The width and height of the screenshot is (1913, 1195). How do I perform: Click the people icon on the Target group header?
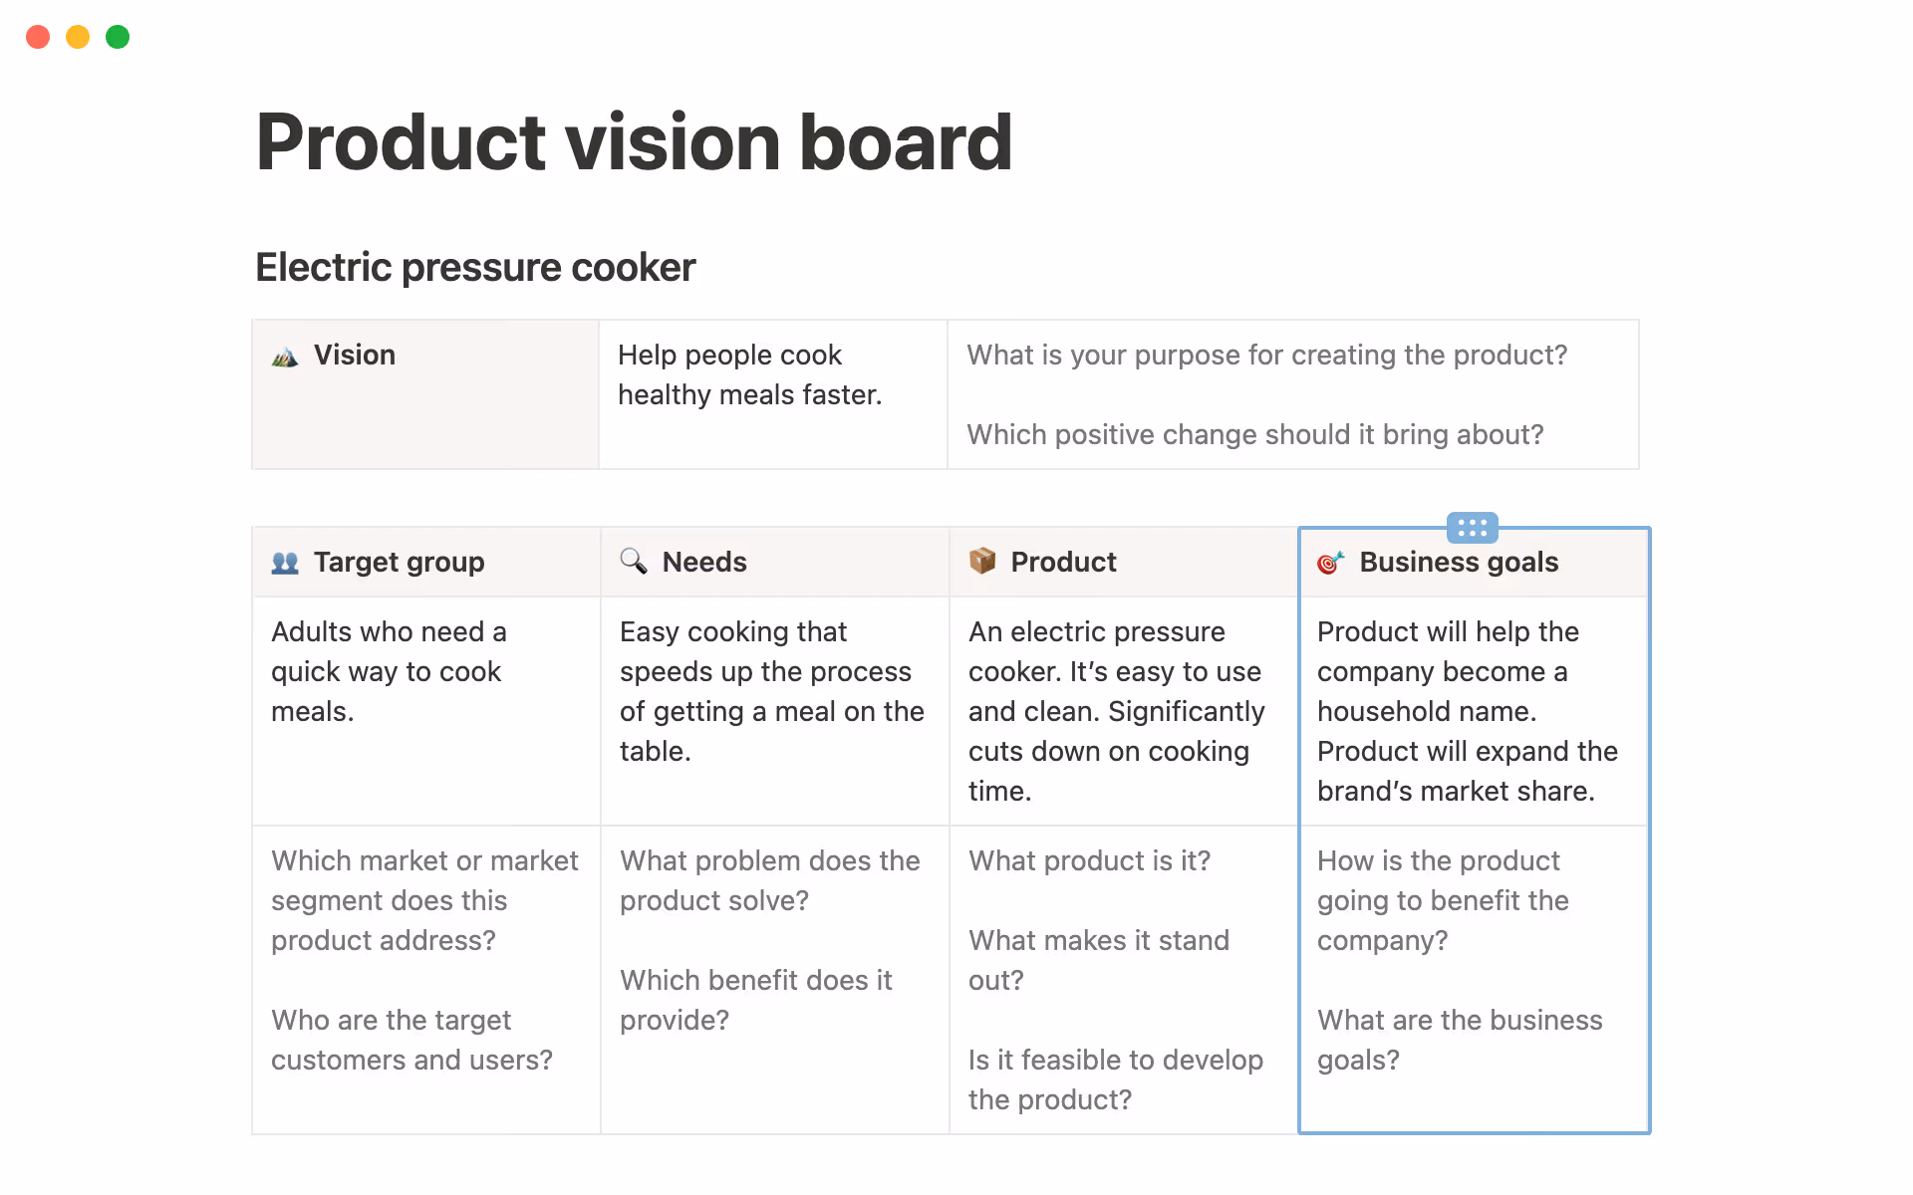click(284, 562)
